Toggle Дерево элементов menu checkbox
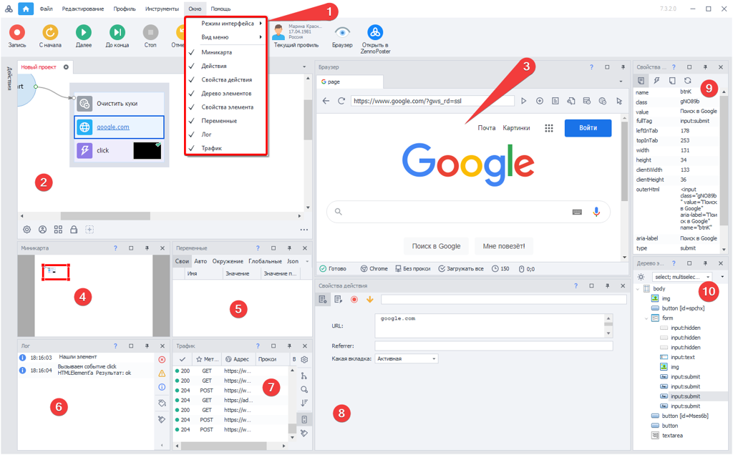Image resolution: width=733 pixels, height=455 pixels. click(x=191, y=93)
